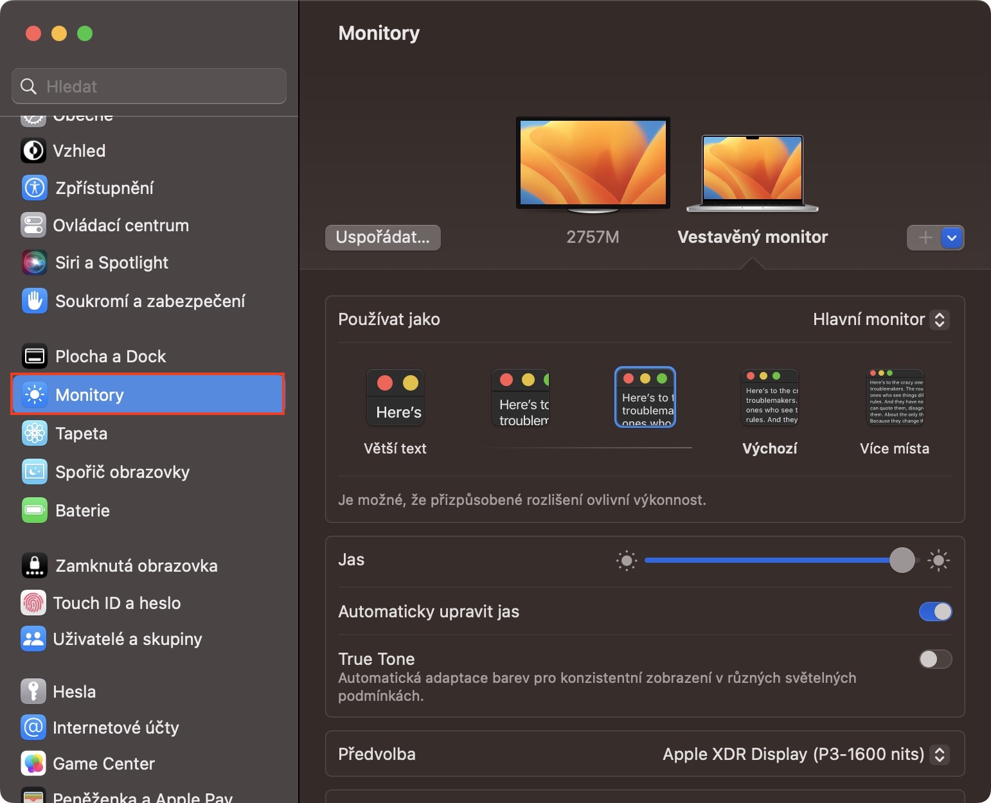Click the Siri a Spotlight icon
The width and height of the screenshot is (991, 803).
coord(35,263)
